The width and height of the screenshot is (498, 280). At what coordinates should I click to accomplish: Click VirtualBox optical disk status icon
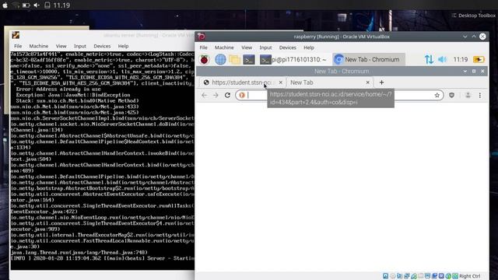click(x=393, y=276)
